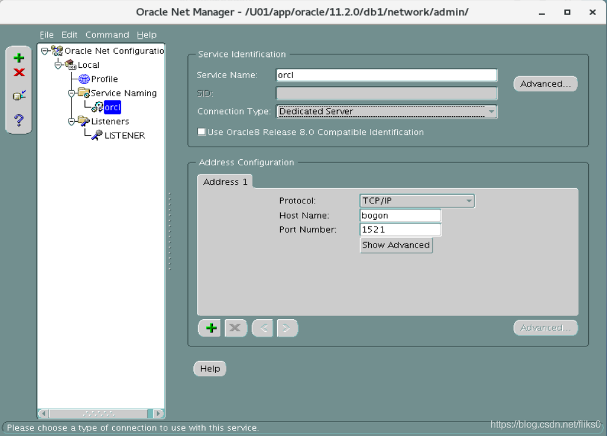Screen dimensions: 607x436
Task: Open the Edit menu
Action: click(69, 35)
